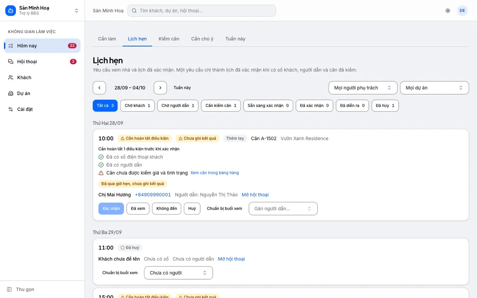Switch to the Kiểm căn tab
Image resolution: width=477 pixels, height=298 pixels.
[169, 39]
